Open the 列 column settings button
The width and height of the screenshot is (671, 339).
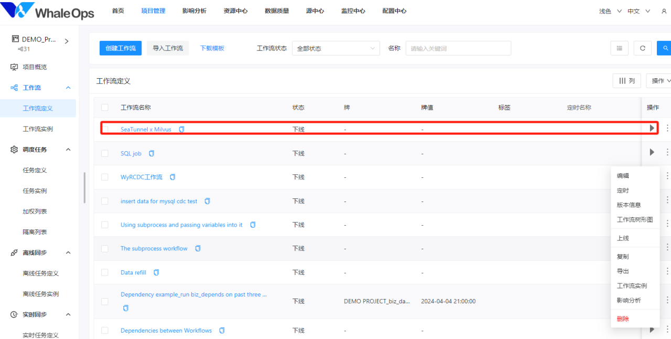pos(627,81)
